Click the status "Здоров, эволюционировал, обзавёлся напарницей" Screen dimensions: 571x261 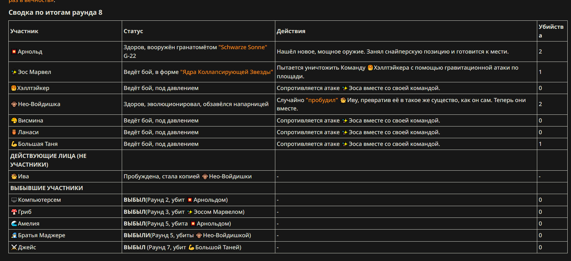[196, 104]
